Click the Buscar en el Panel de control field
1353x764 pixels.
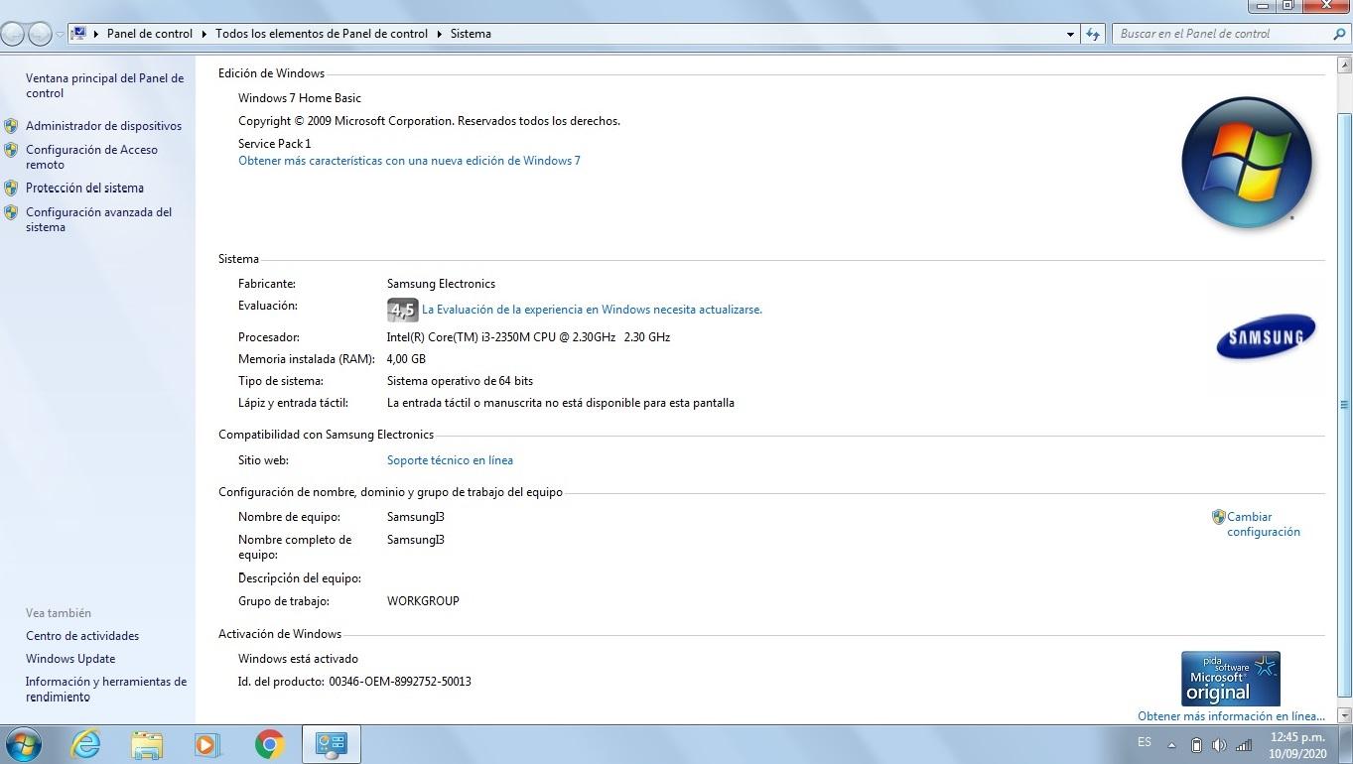[x=1222, y=34]
